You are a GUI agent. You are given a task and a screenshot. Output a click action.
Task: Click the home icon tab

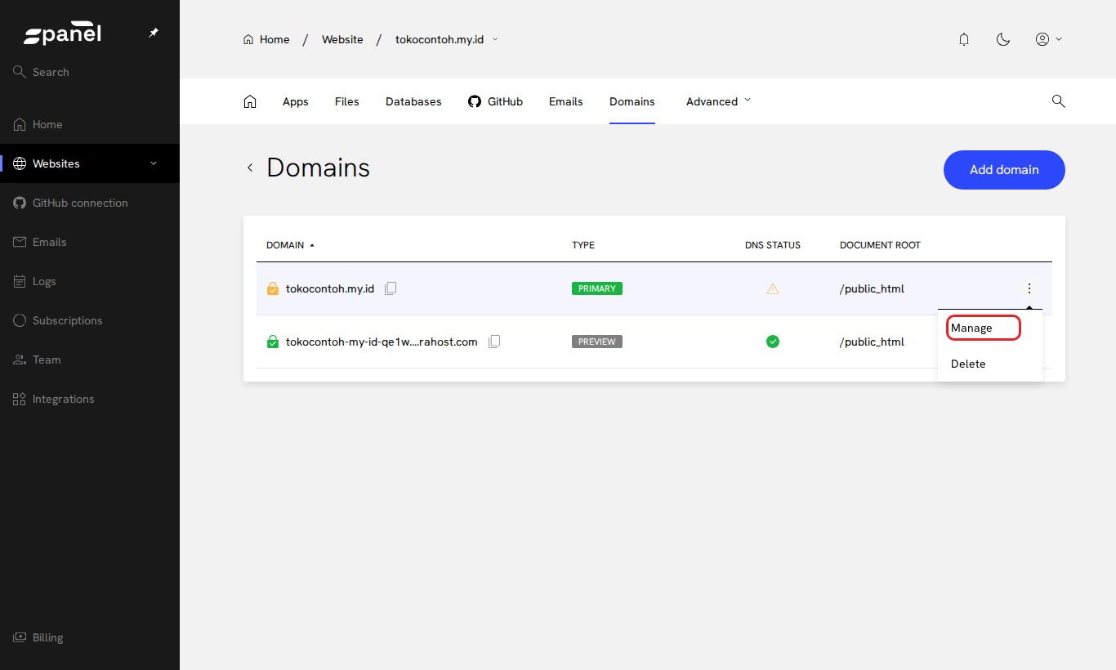250,101
